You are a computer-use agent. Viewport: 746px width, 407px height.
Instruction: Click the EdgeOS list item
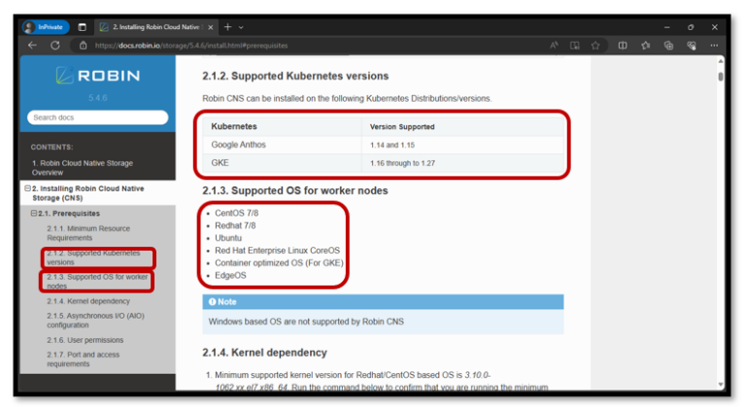click(x=230, y=275)
